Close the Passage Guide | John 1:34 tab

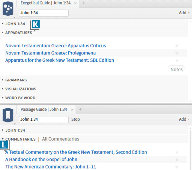click(72, 110)
